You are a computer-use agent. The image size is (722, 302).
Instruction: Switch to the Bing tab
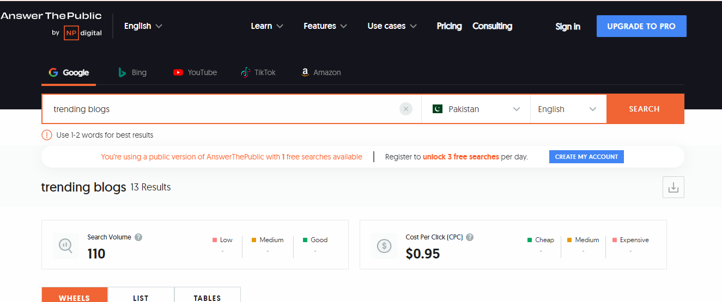(x=132, y=72)
